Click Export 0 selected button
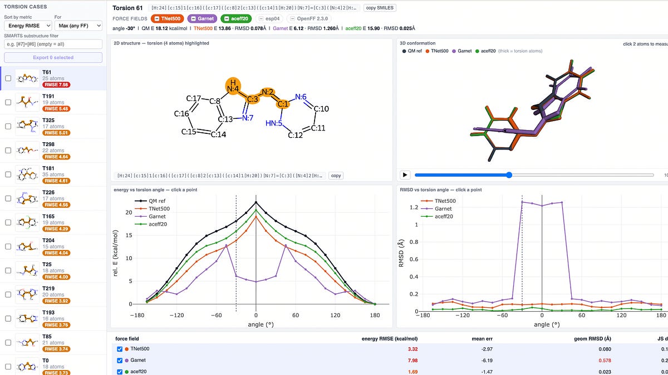668x375 pixels. pyautogui.click(x=53, y=57)
